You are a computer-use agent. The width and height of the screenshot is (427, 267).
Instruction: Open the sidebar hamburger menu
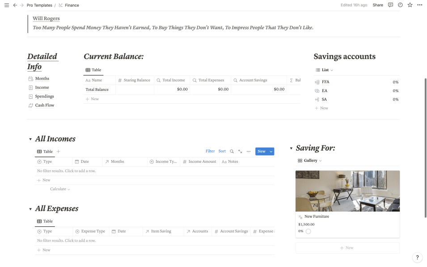[x=7, y=5]
